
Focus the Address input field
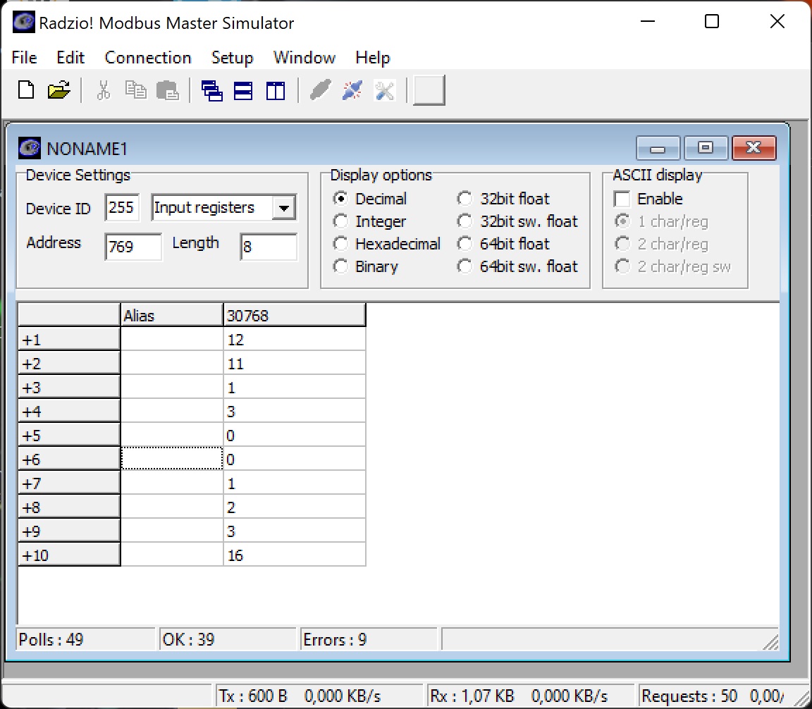click(133, 247)
